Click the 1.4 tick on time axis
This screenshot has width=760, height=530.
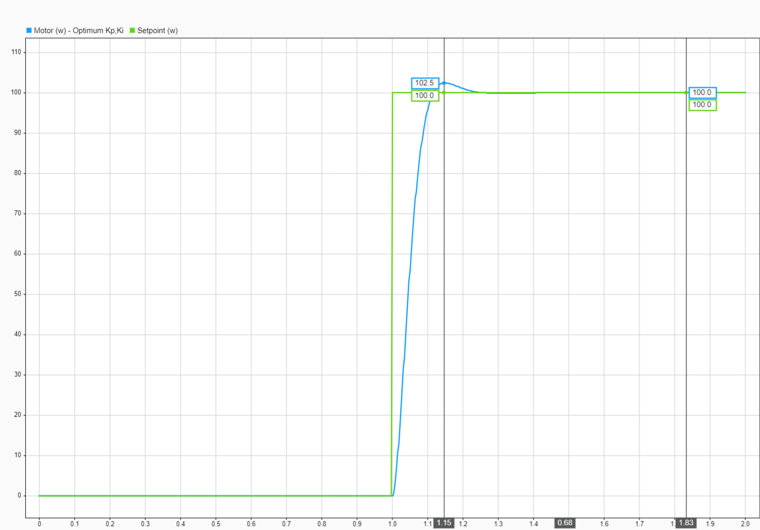point(533,524)
